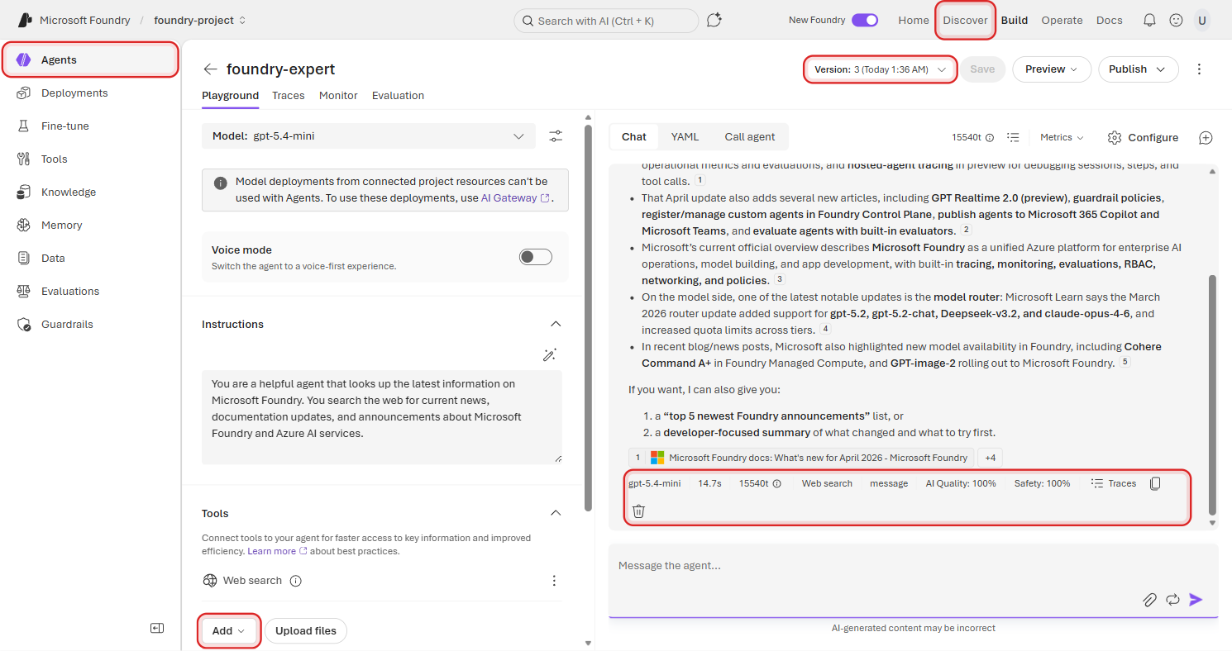Click the AI sparkle chat icon beside search
The height and width of the screenshot is (651, 1232).
point(714,20)
